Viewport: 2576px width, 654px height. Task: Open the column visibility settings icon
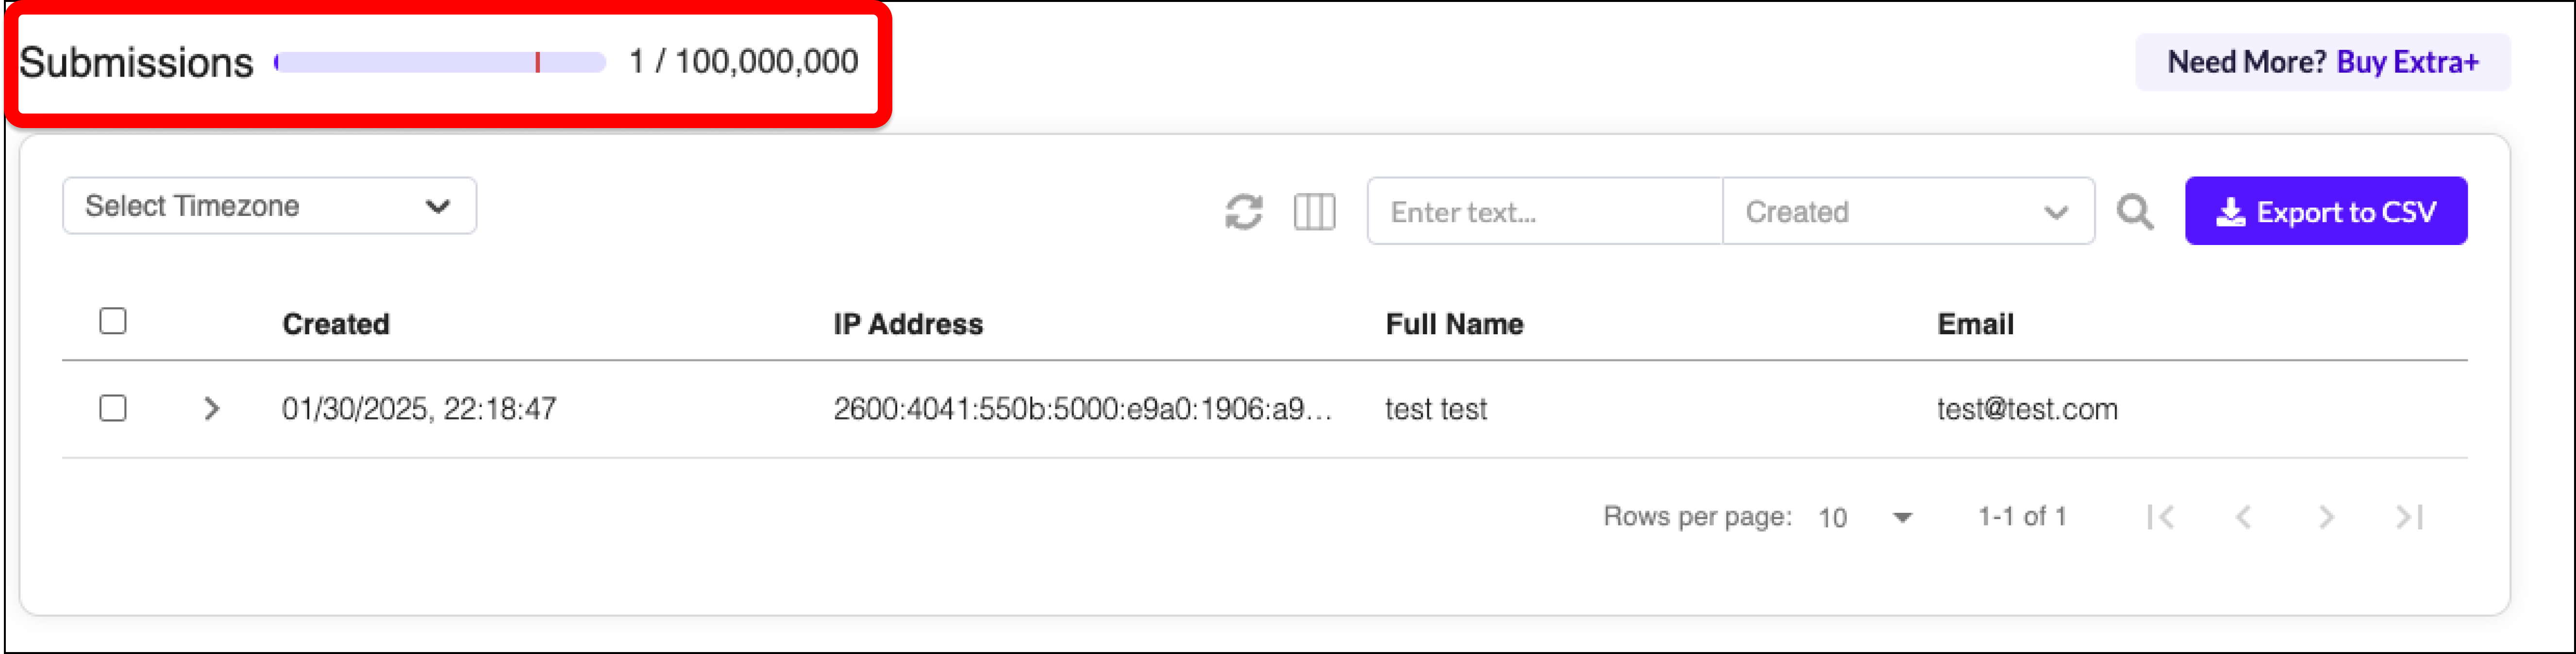coord(1314,212)
